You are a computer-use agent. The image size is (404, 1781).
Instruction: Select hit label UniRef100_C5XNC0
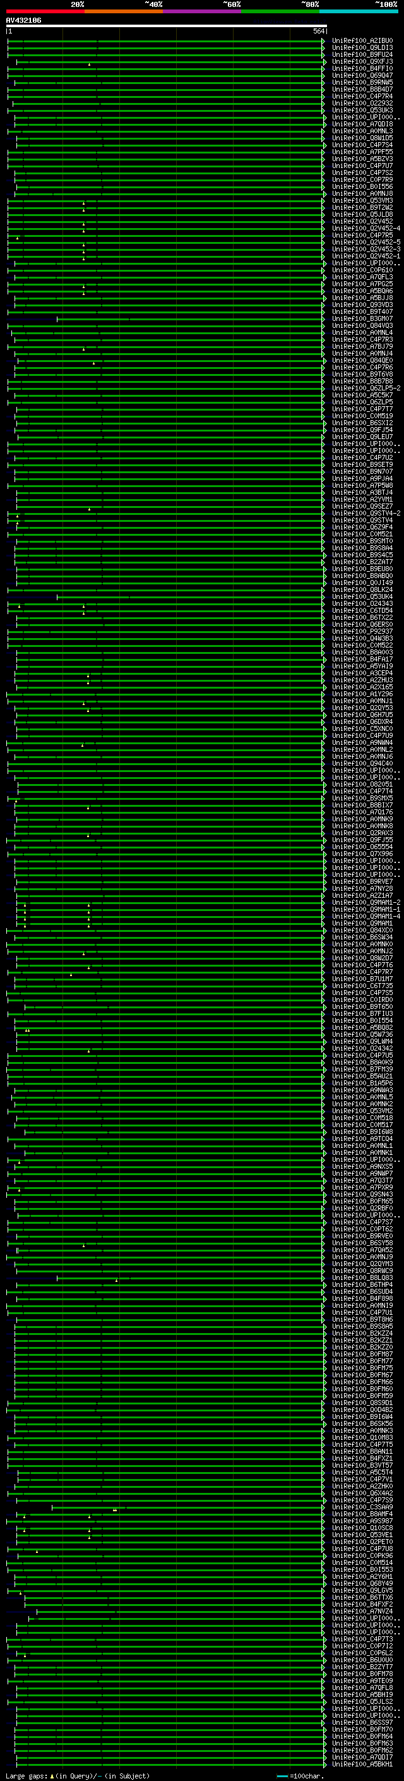click(x=362, y=728)
